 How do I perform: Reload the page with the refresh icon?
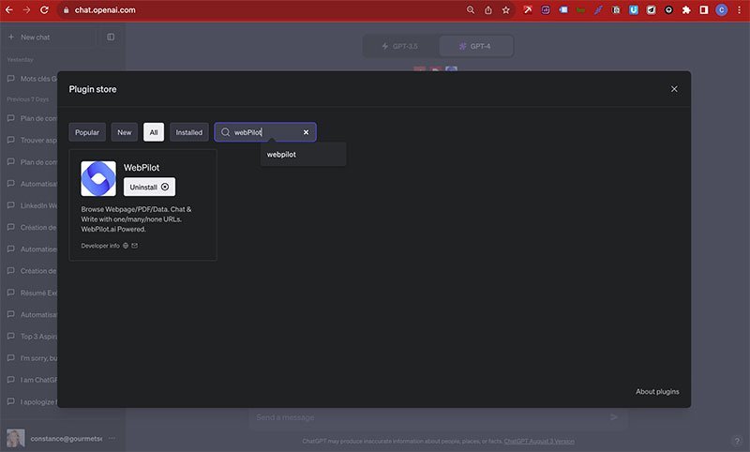tap(44, 9)
